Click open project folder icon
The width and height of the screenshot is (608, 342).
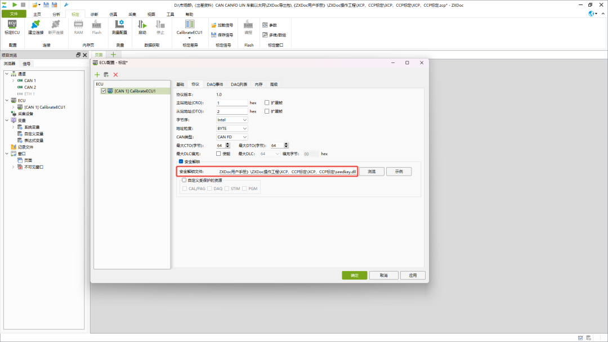click(35, 5)
